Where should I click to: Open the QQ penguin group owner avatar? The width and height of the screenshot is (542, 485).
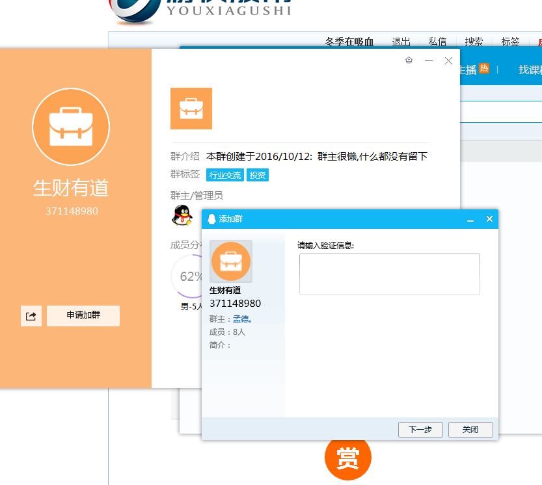click(x=182, y=215)
